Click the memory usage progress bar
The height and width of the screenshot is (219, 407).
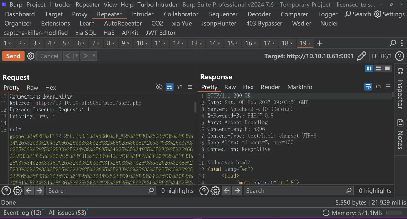(394, 213)
